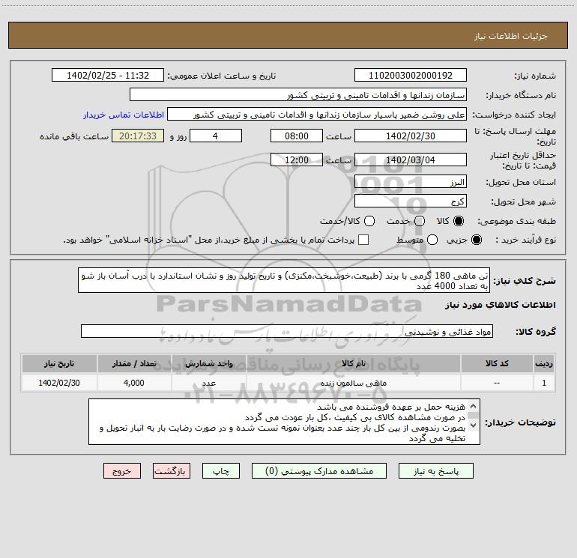Click the پاسخ به نیاز button
This screenshot has height=558, width=577.
(x=436, y=471)
